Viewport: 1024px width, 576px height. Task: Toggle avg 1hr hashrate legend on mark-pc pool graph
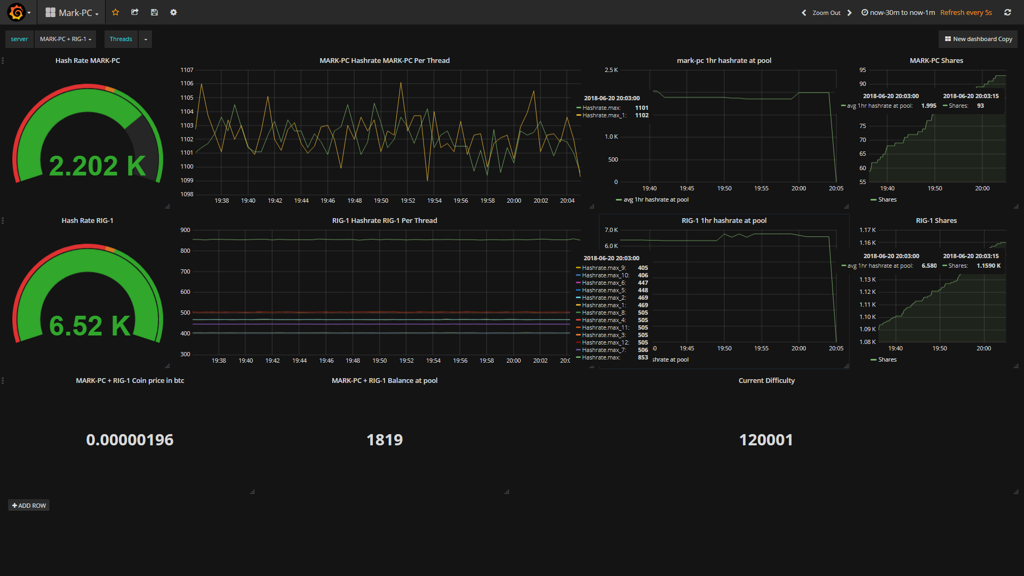pos(655,199)
